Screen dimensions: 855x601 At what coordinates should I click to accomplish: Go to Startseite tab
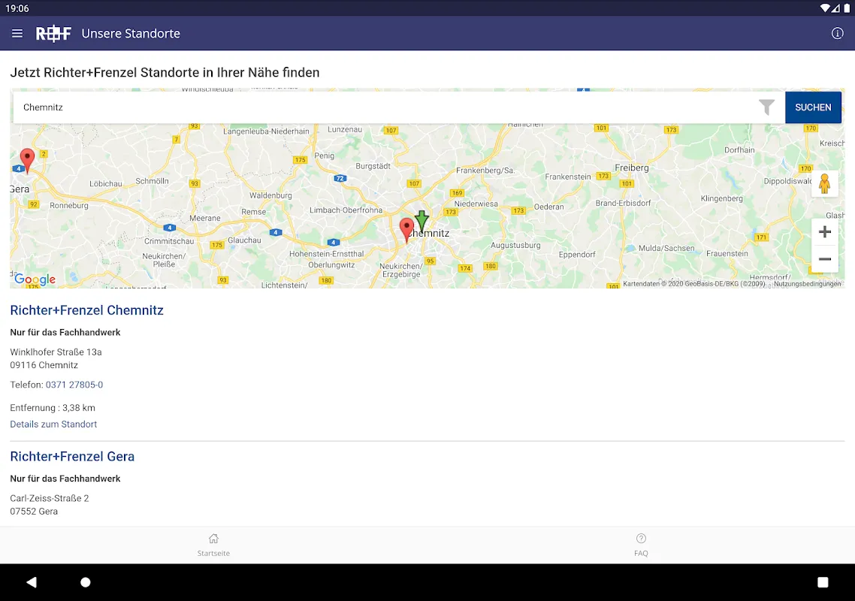coord(213,545)
